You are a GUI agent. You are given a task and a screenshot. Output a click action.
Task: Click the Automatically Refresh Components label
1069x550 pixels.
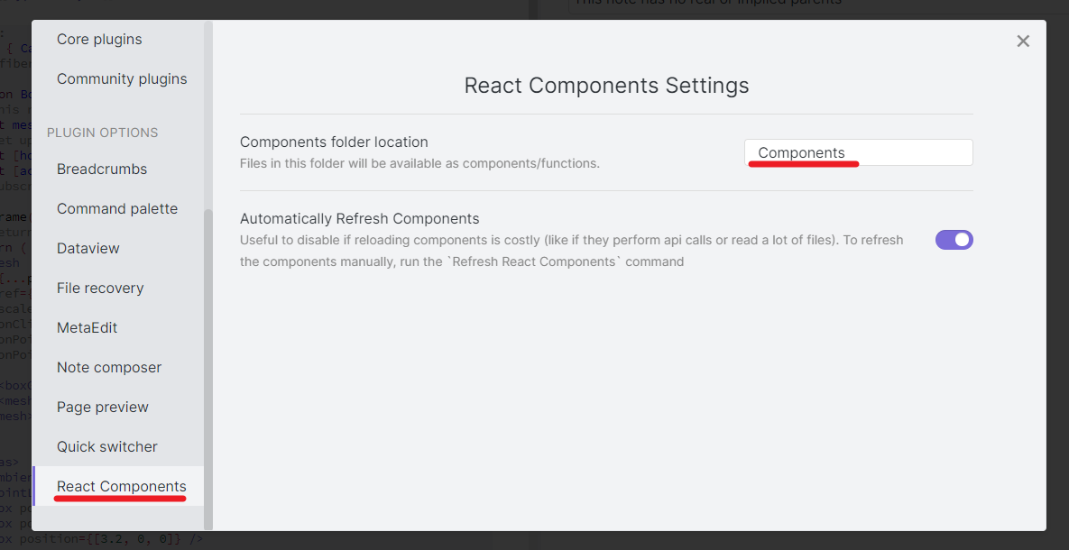point(359,219)
